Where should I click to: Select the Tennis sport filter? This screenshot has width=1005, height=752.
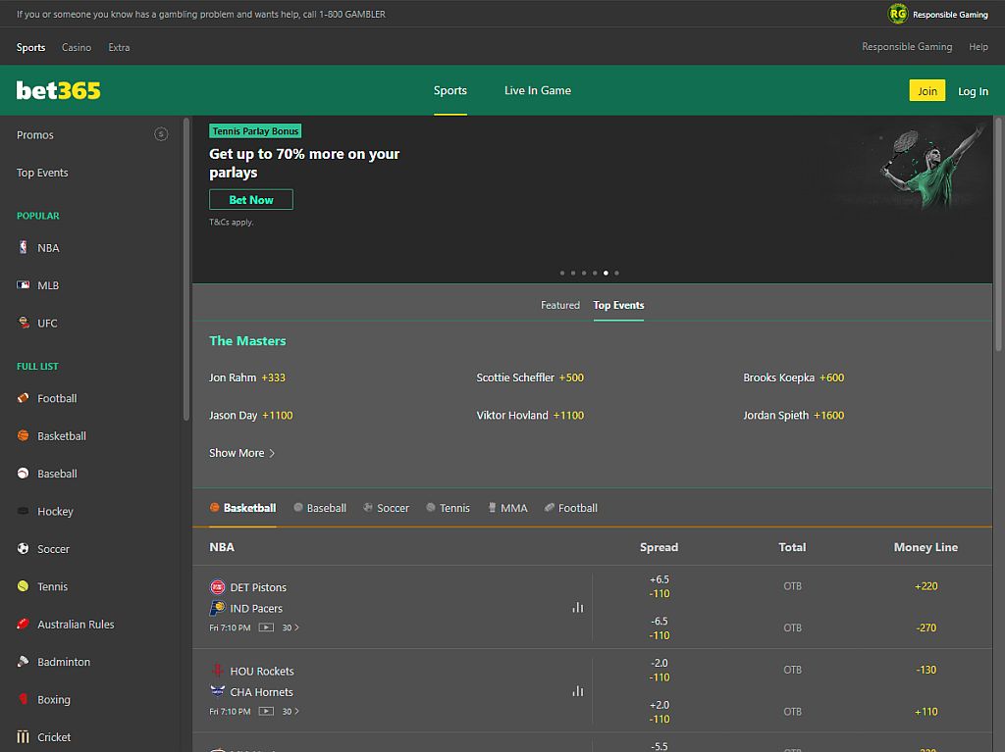coord(448,508)
